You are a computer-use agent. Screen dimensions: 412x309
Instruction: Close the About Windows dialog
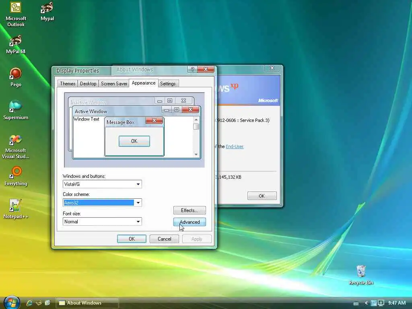tap(272, 68)
